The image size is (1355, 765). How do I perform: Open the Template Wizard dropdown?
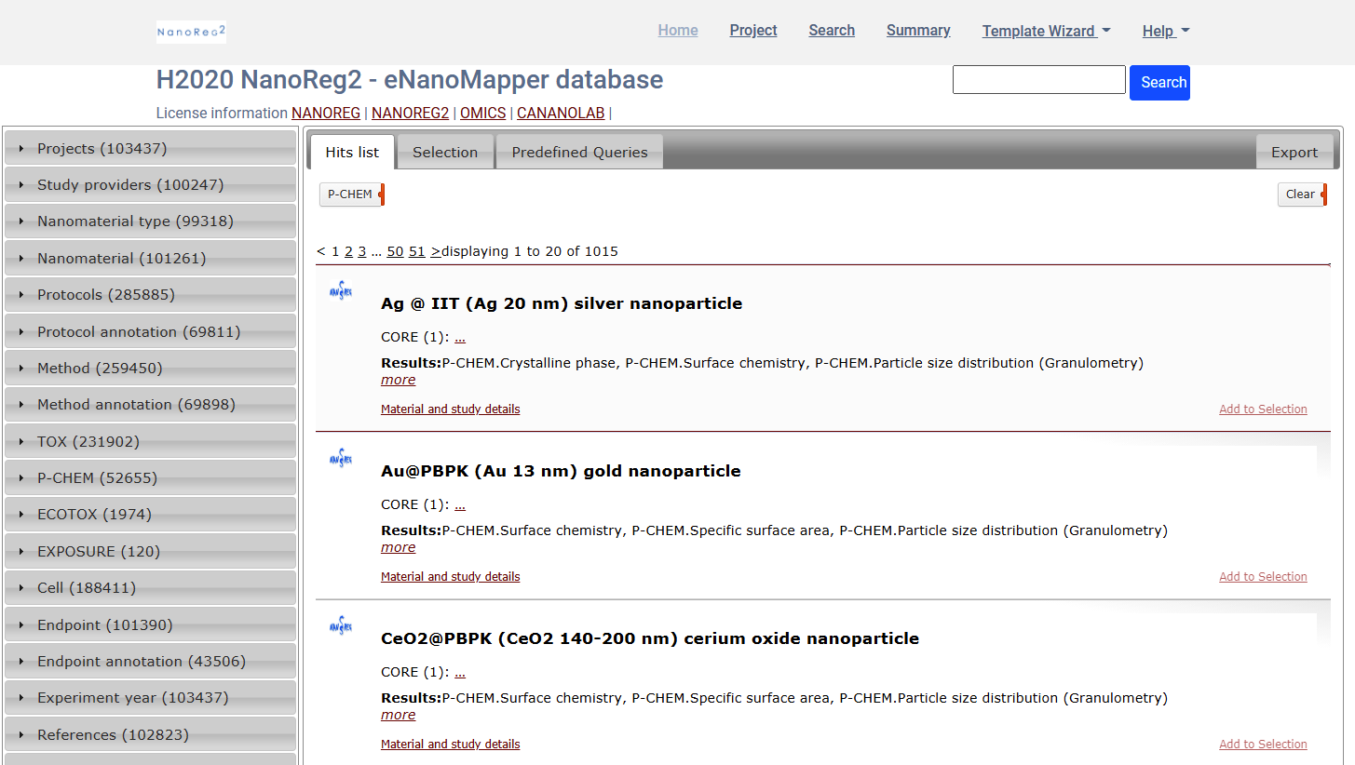(x=1045, y=31)
